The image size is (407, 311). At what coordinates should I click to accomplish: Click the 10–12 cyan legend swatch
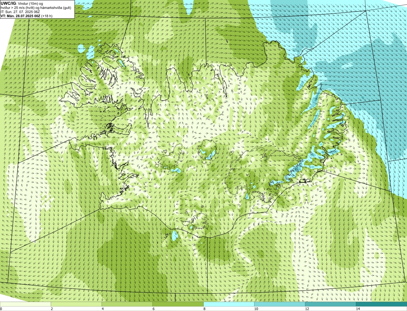click(280, 304)
